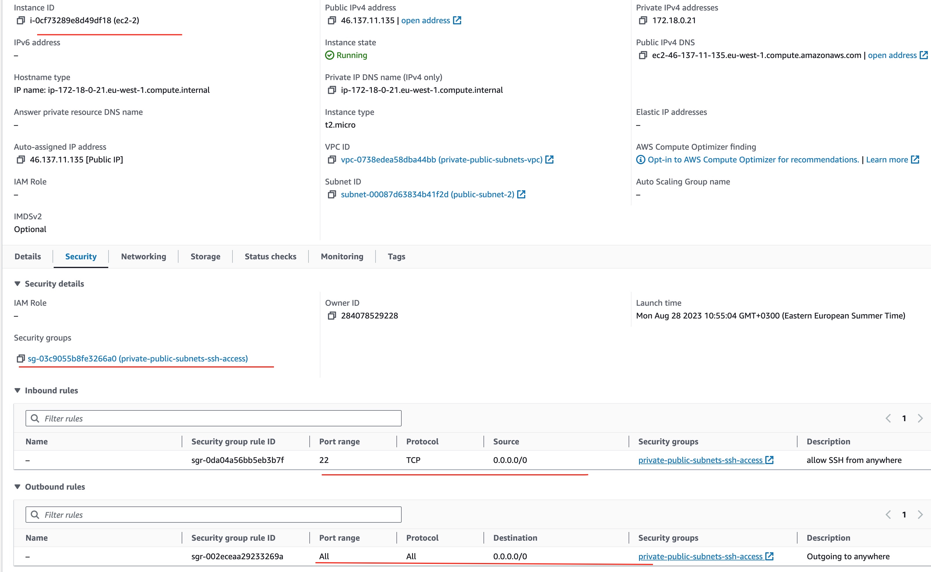Viewport: 931px width, 572px height.
Task: Open the security group sg-03c9055b8fe3266a0 link
Action: (x=138, y=358)
